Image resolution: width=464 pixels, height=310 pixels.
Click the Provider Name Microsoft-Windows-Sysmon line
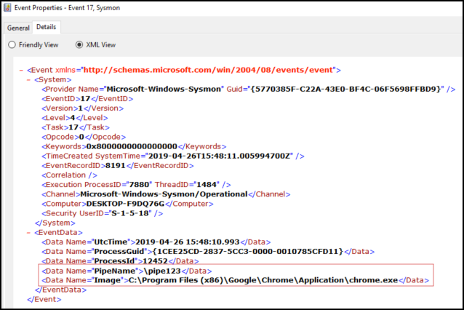248,89
